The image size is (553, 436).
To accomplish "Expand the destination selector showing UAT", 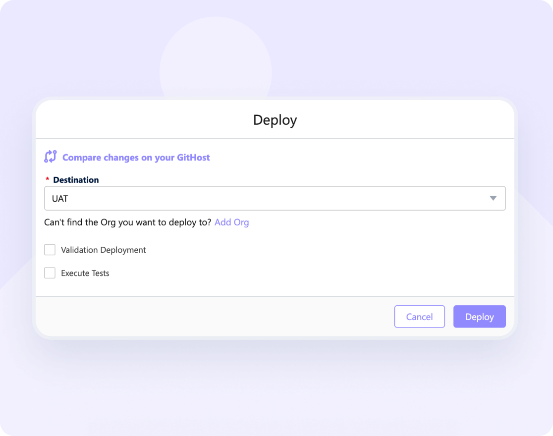I will pyautogui.click(x=275, y=198).
